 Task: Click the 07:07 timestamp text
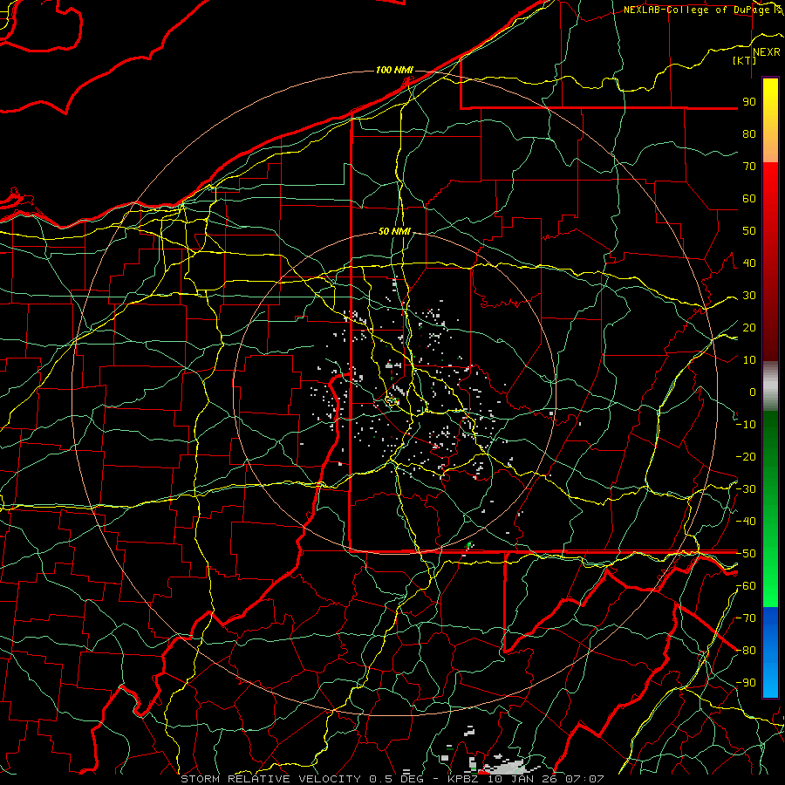tap(584, 779)
